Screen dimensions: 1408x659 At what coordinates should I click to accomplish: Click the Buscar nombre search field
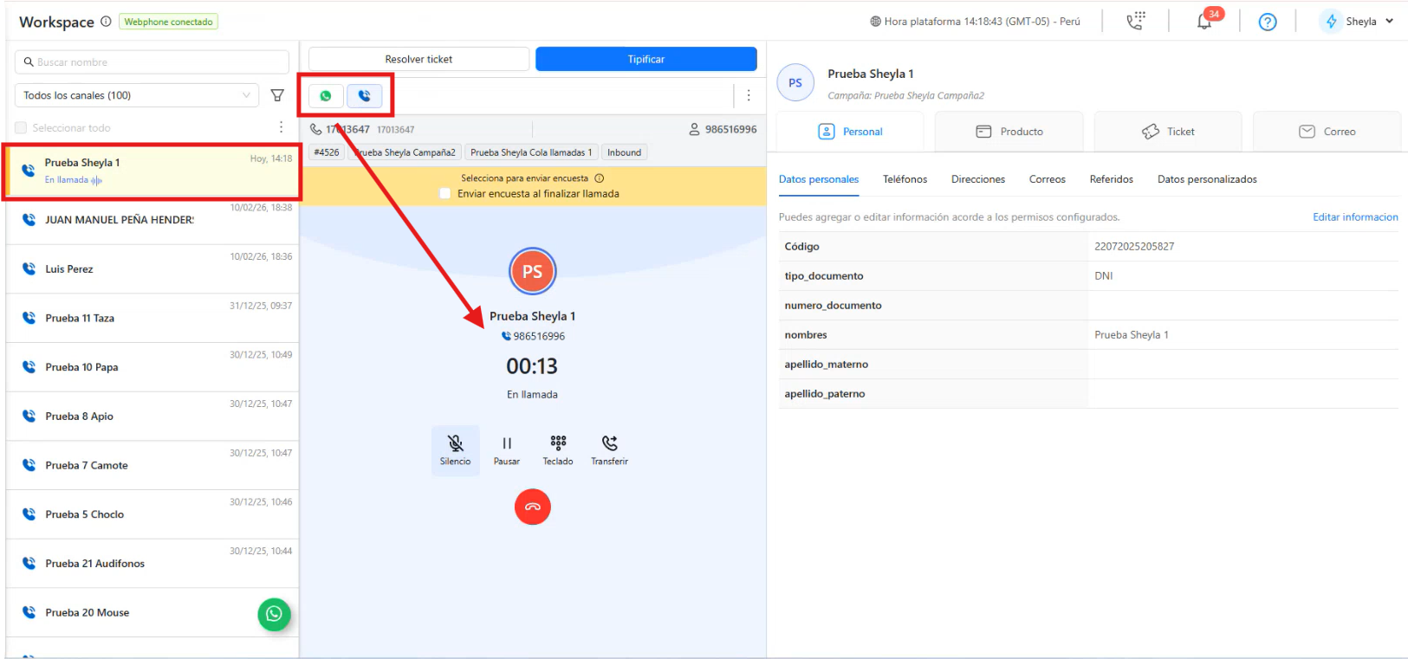coord(152,62)
